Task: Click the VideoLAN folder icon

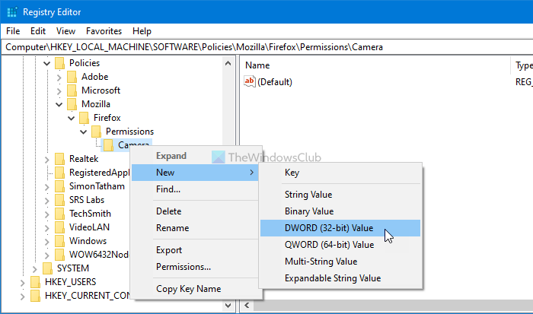Action: pos(59,227)
